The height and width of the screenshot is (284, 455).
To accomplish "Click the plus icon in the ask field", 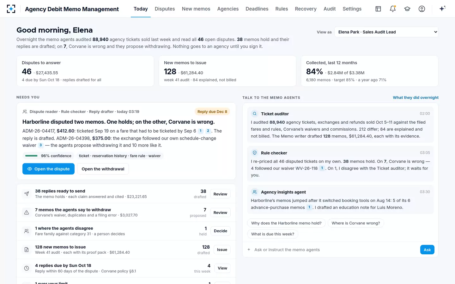I will tap(249, 250).
